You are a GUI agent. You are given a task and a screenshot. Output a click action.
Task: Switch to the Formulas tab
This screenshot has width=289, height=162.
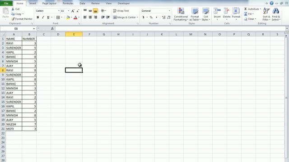tap(68, 3)
